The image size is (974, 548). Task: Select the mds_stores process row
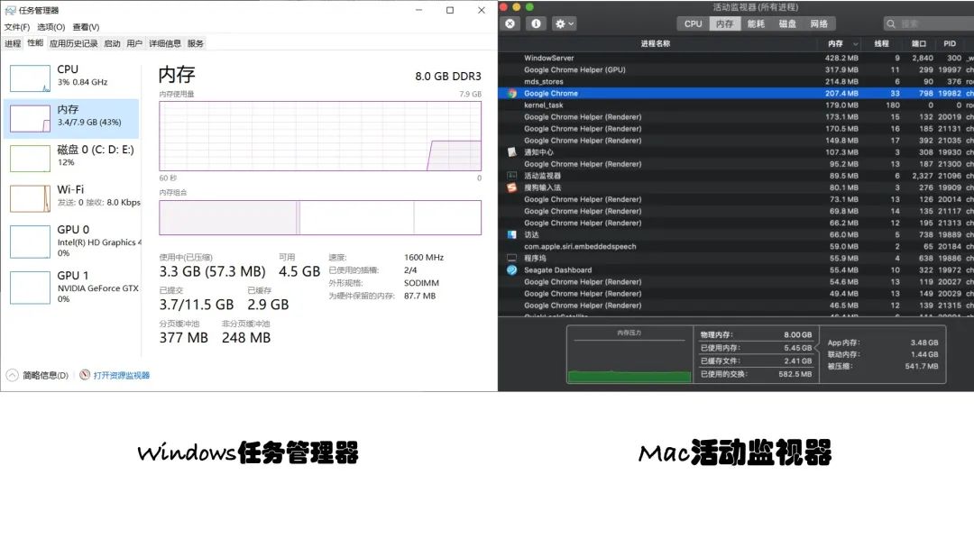pyautogui.click(x=736, y=81)
